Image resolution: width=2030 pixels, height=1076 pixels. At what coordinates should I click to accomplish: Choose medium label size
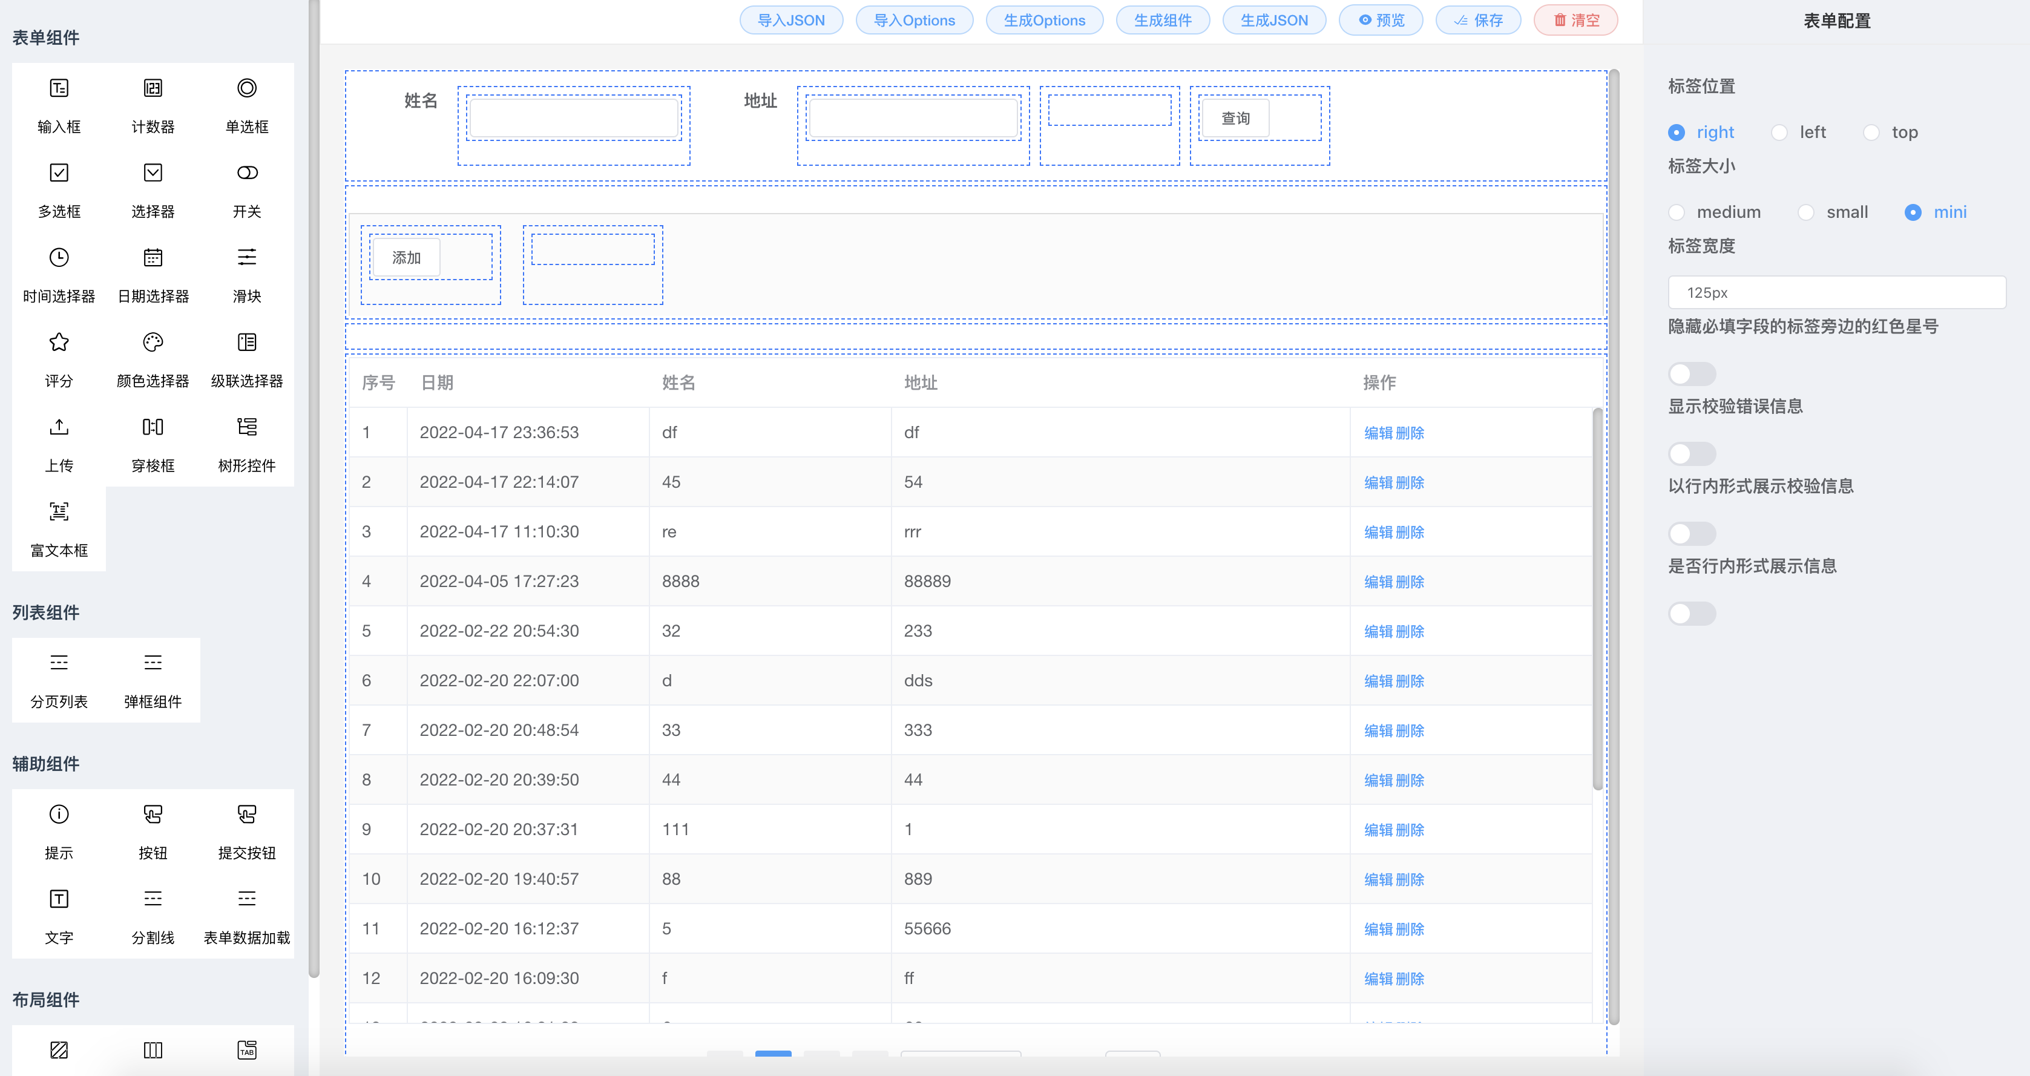[x=1676, y=212]
